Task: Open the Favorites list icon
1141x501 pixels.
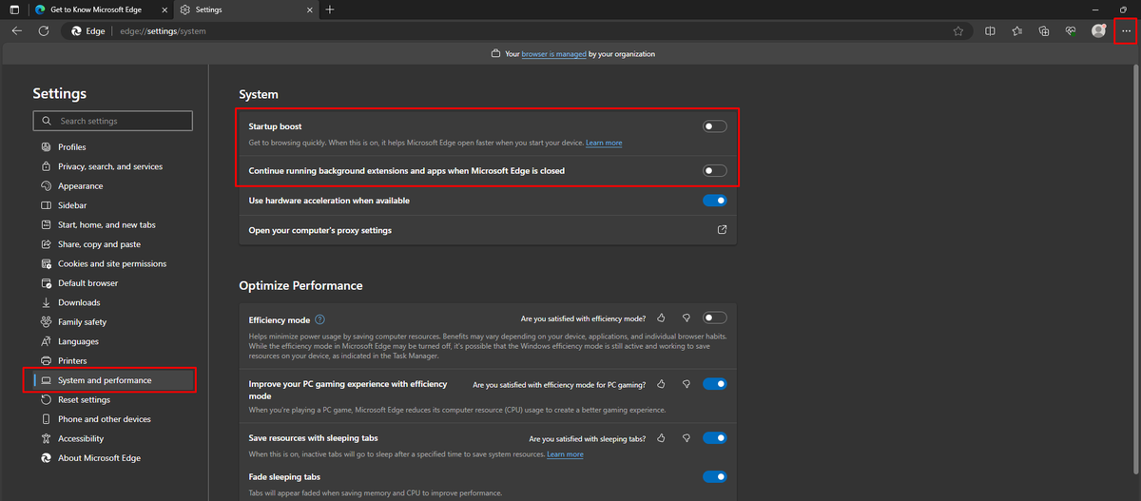Action: point(1017,30)
